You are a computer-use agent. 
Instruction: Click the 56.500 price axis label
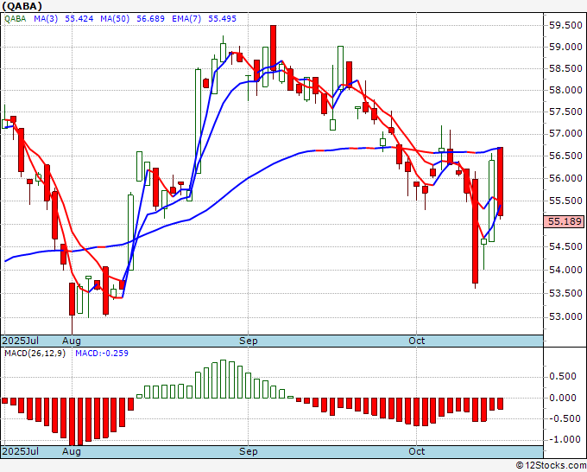(x=565, y=156)
